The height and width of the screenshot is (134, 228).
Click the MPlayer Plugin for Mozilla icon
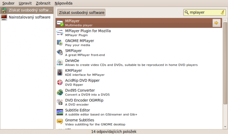click(60, 33)
